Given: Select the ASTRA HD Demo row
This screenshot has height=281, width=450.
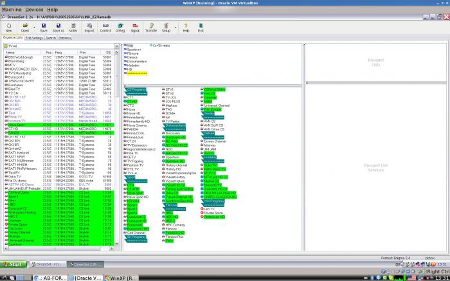Looking at the screenshot, I should tap(59, 185).
